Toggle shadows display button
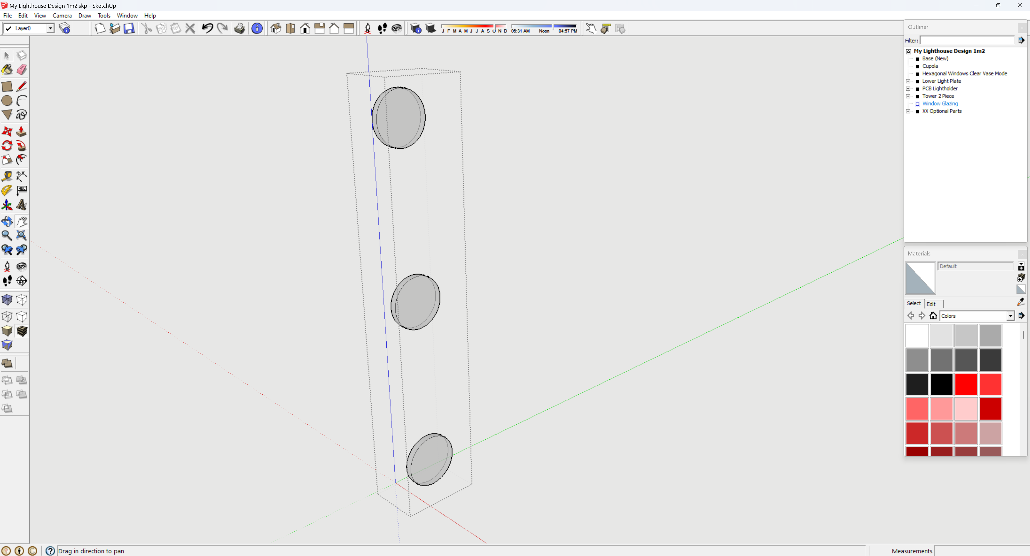1030x556 pixels. [x=431, y=28]
